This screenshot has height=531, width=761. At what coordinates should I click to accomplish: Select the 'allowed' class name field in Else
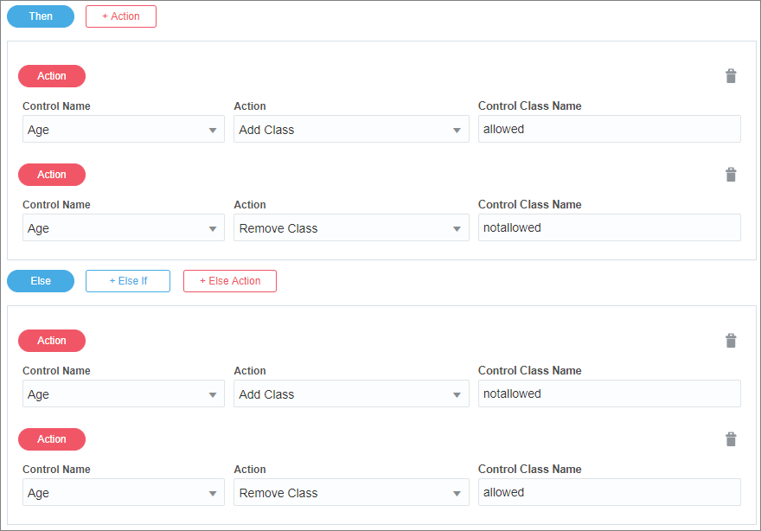point(609,492)
